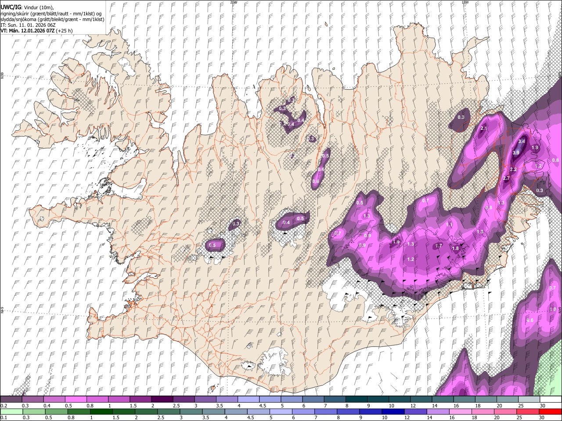Click the 1.8 precipitation value on the map
This screenshot has width=562, height=421.
(455, 249)
